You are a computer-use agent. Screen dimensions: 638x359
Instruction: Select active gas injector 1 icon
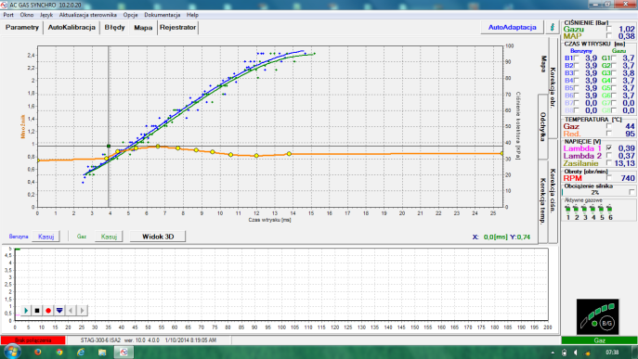tap(568, 210)
